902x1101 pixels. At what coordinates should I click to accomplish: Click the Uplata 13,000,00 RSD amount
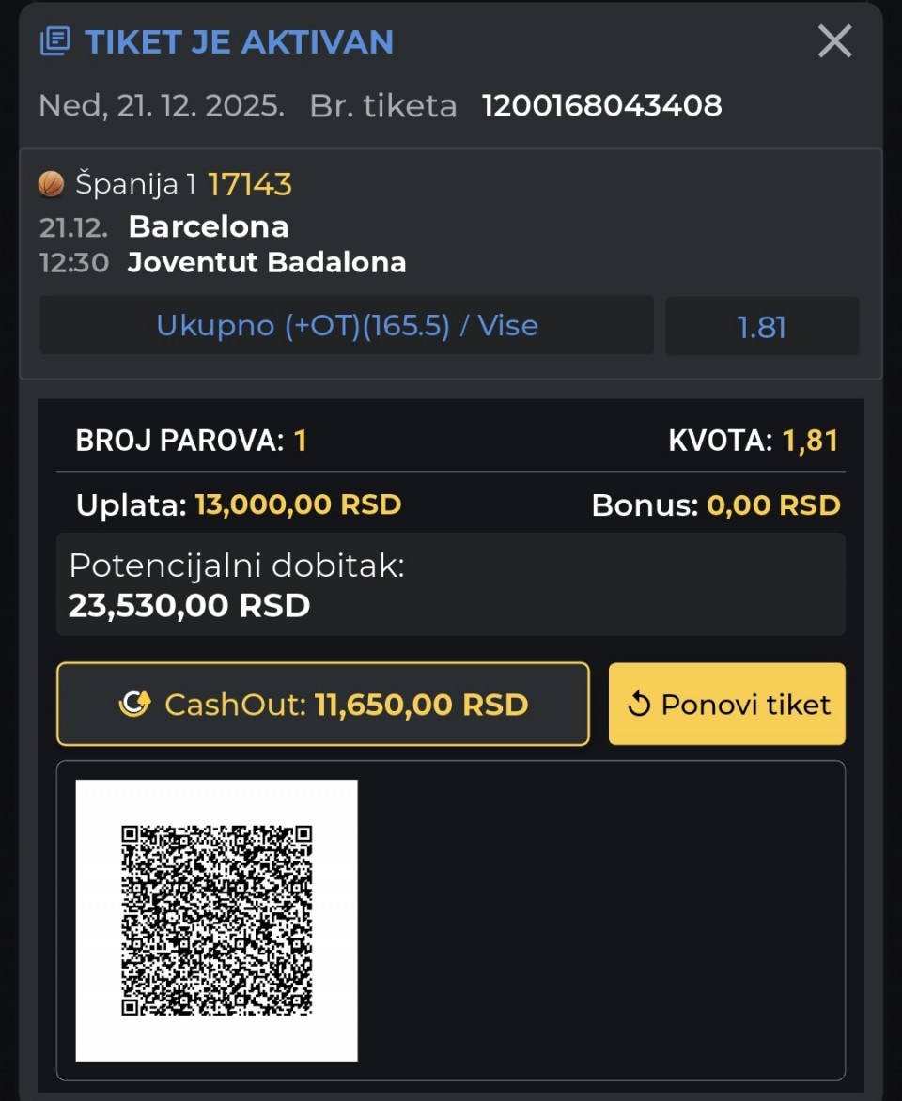pos(298,504)
